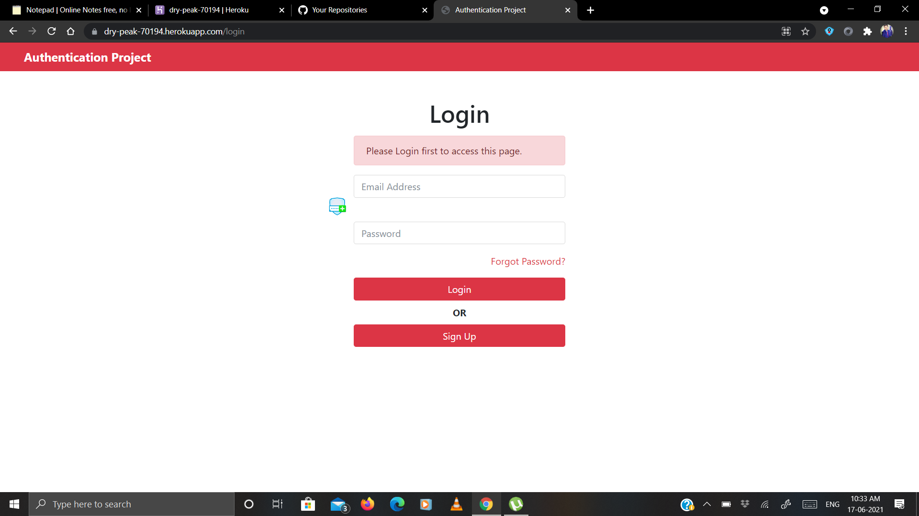Click the 'Please Login first' alert text
919x516 pixels.
point(444,151)
